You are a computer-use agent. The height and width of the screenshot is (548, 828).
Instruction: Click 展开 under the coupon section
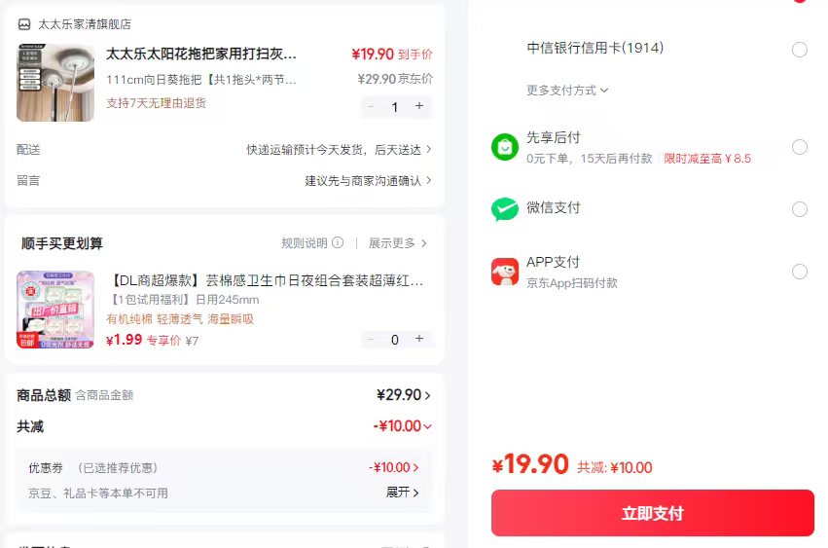click(403, 493)
